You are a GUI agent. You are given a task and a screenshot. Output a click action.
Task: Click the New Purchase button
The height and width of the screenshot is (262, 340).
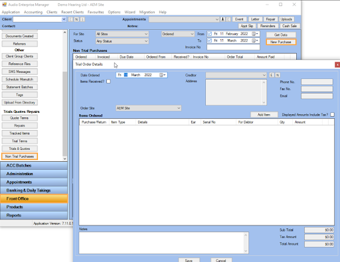281,42
